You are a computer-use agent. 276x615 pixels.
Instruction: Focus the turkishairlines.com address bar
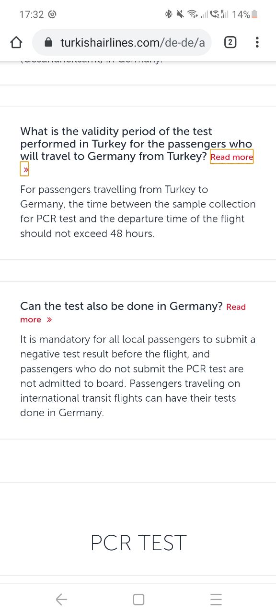(x=124, y=43)
